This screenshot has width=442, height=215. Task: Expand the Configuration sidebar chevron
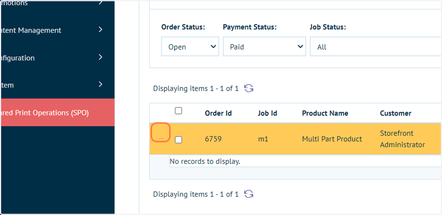click(x=101, y=57)
